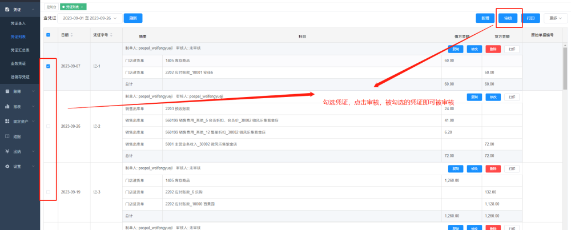This screenshot has height=230, width=571.
Task: Click the 出纳 yen icon
Action: (x=7, y=151)
